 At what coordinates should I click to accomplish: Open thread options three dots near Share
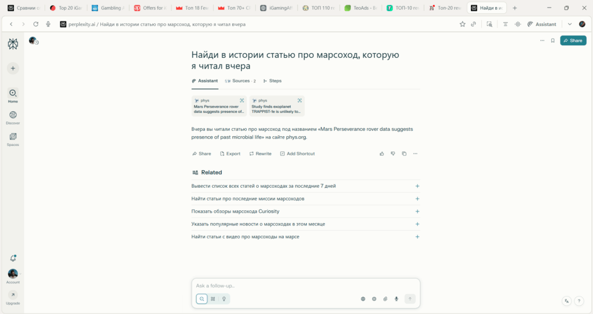coord(542,41)
